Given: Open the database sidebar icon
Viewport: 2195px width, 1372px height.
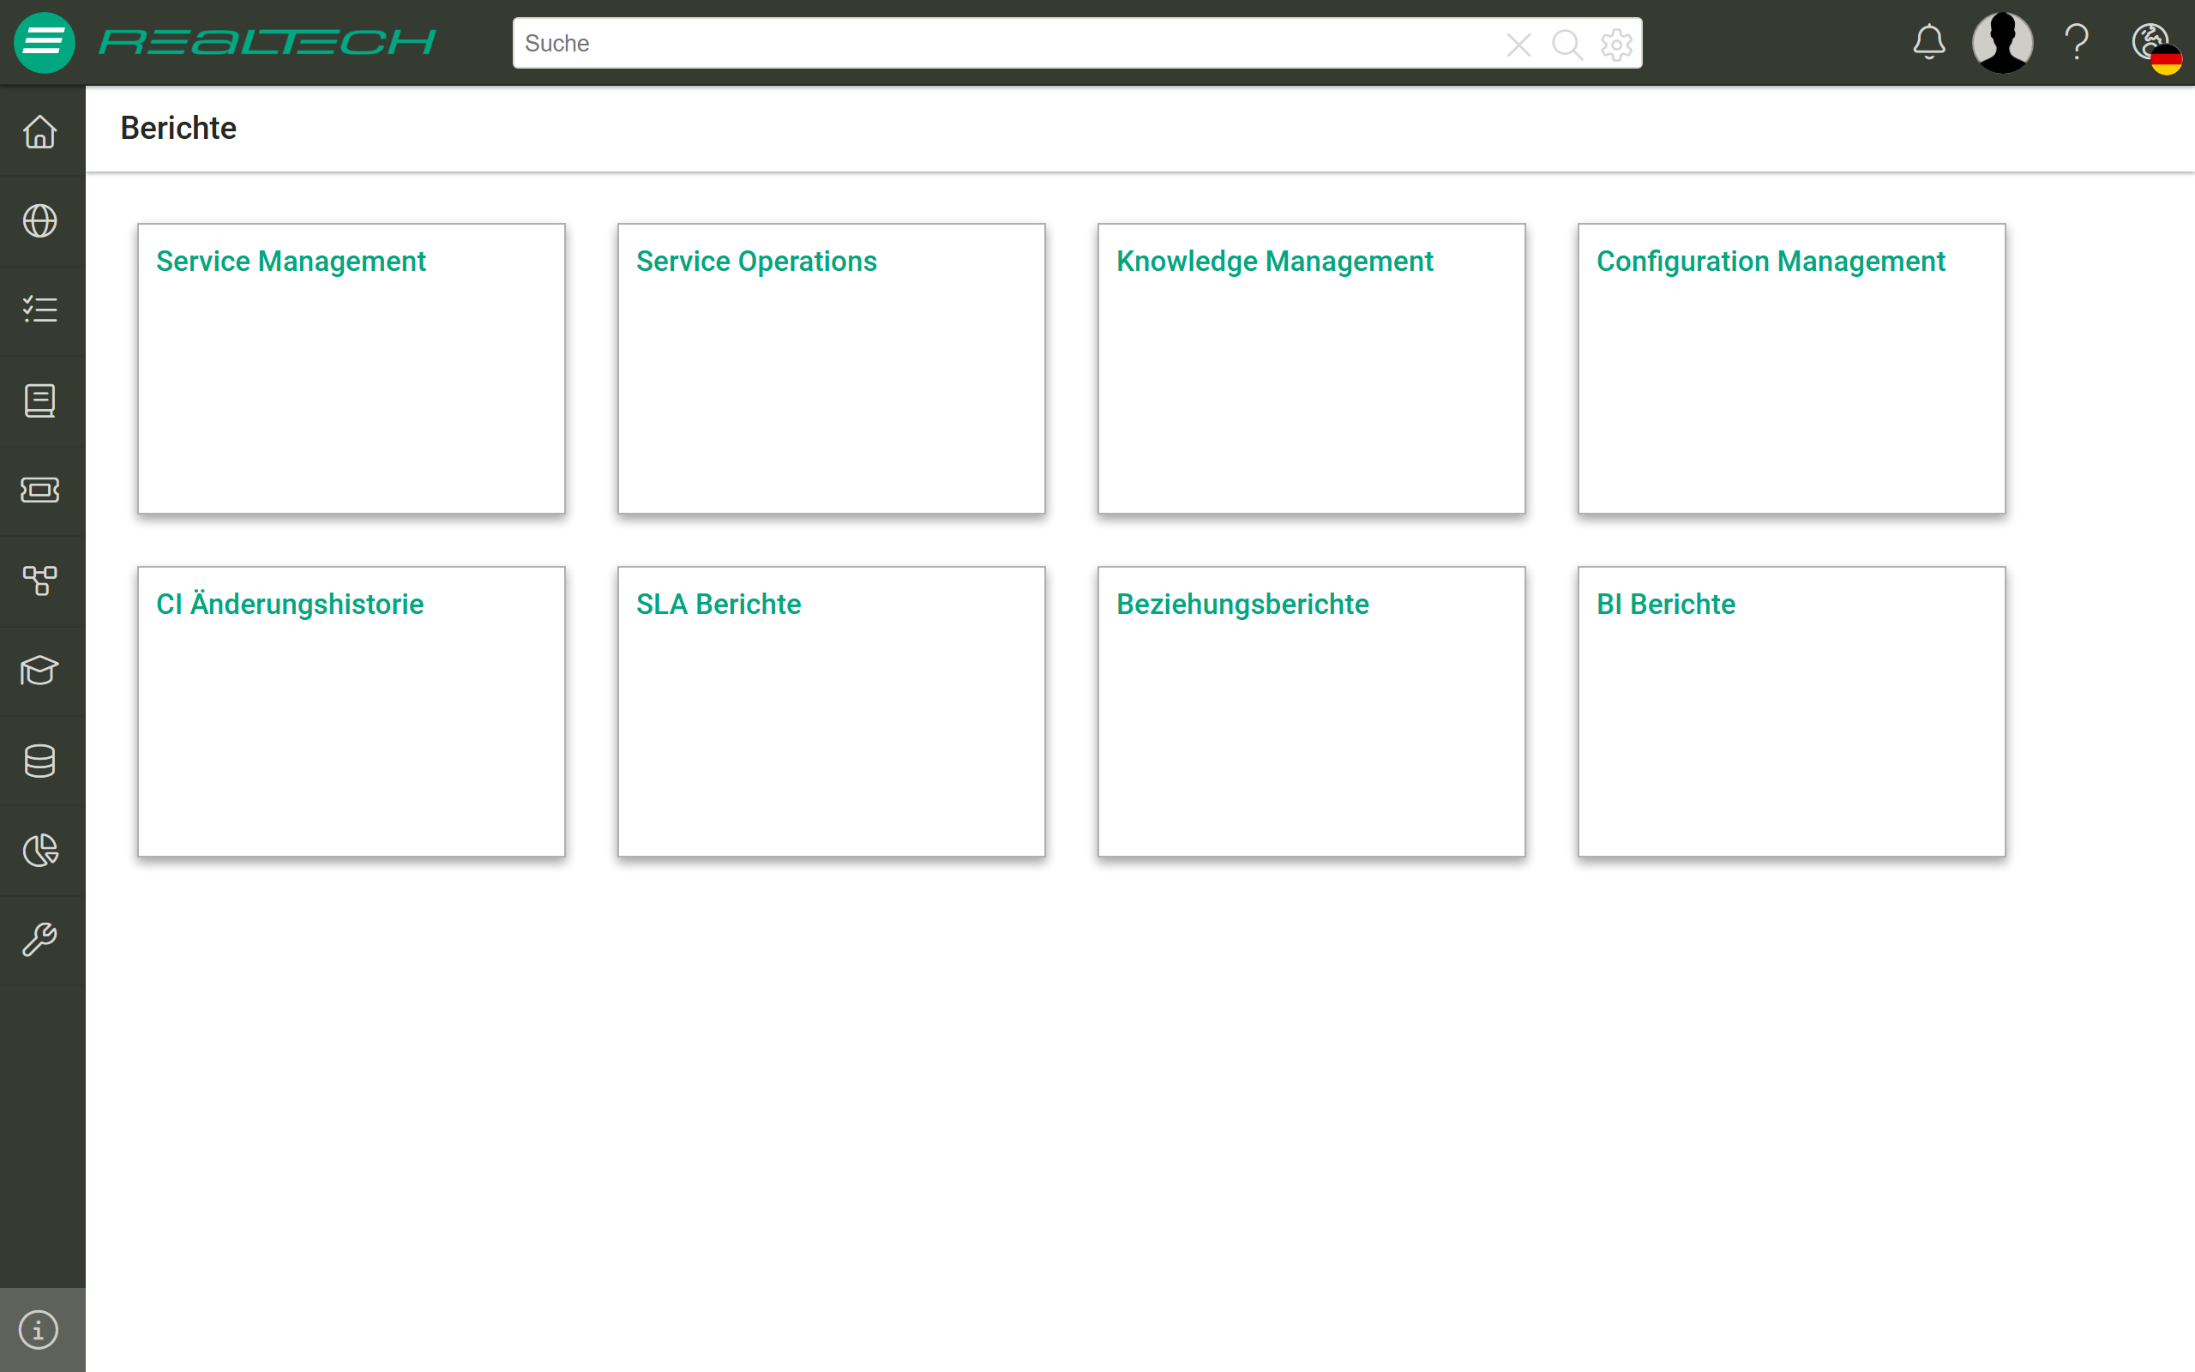Looking at the screenshot, I should 40,761.
